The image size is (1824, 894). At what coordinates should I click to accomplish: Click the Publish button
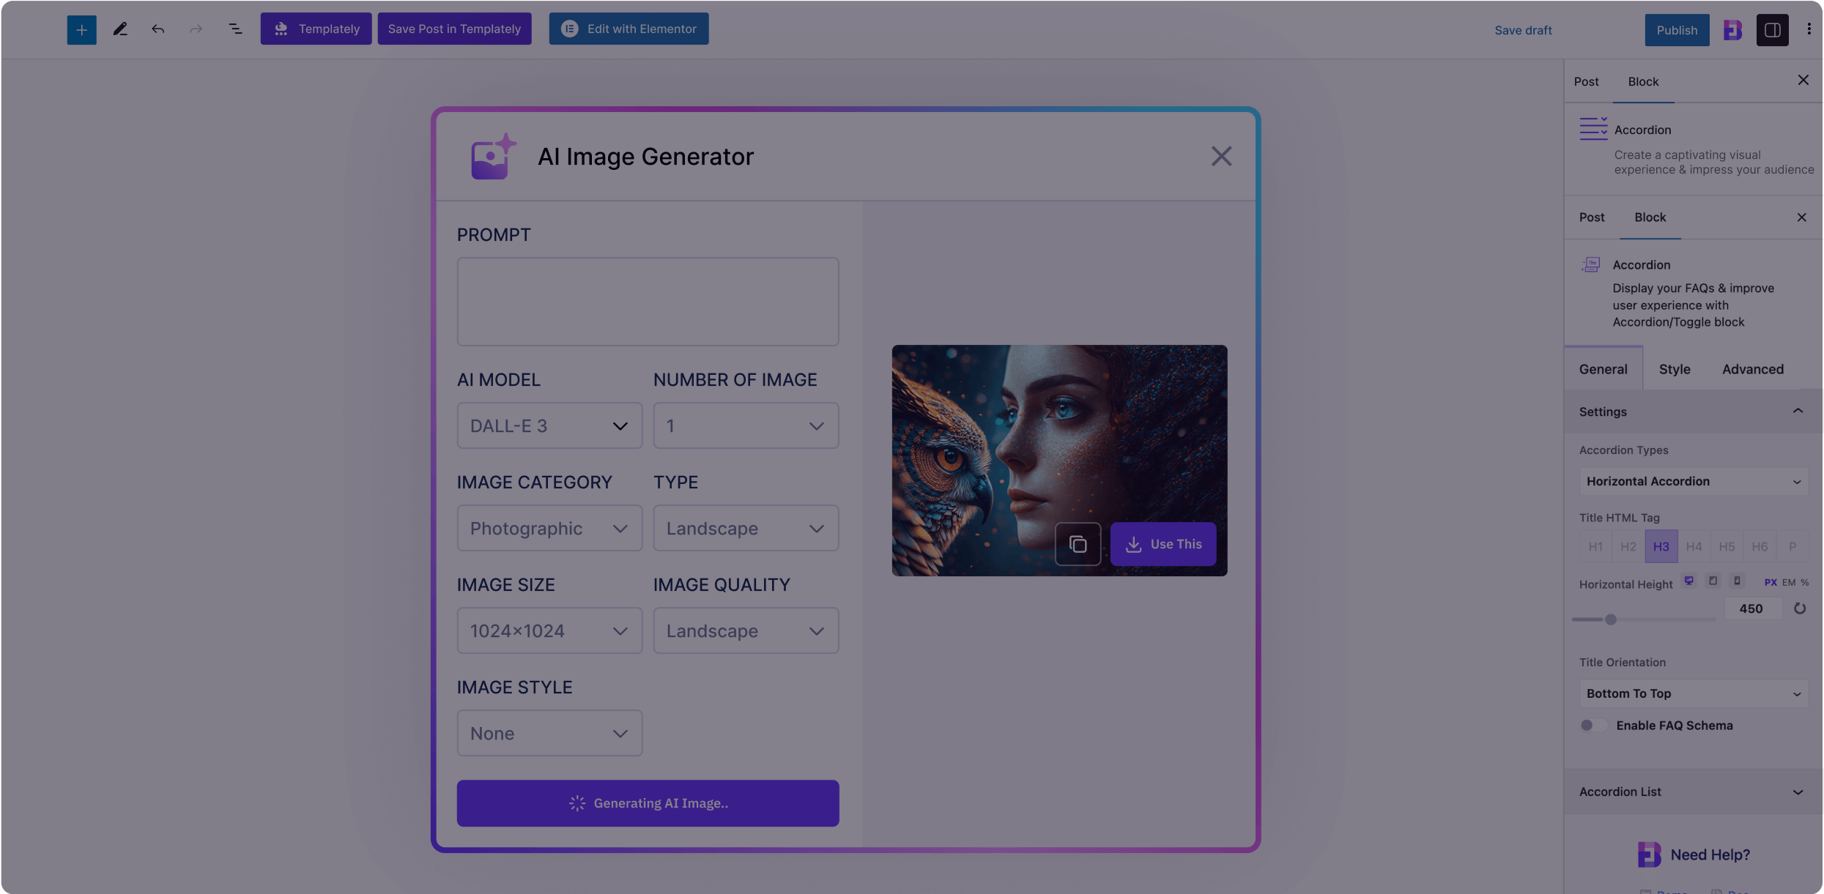[x=1677, y=30]
